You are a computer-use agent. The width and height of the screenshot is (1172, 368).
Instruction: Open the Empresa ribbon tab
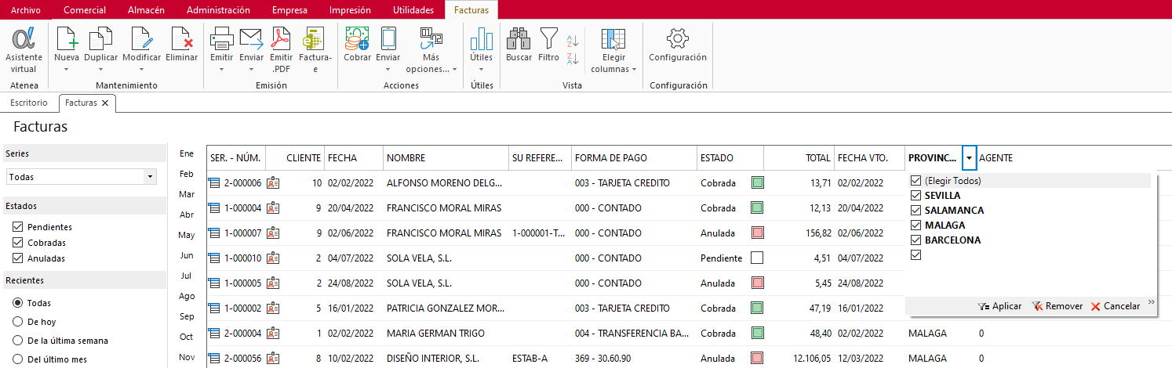(289, 10)
